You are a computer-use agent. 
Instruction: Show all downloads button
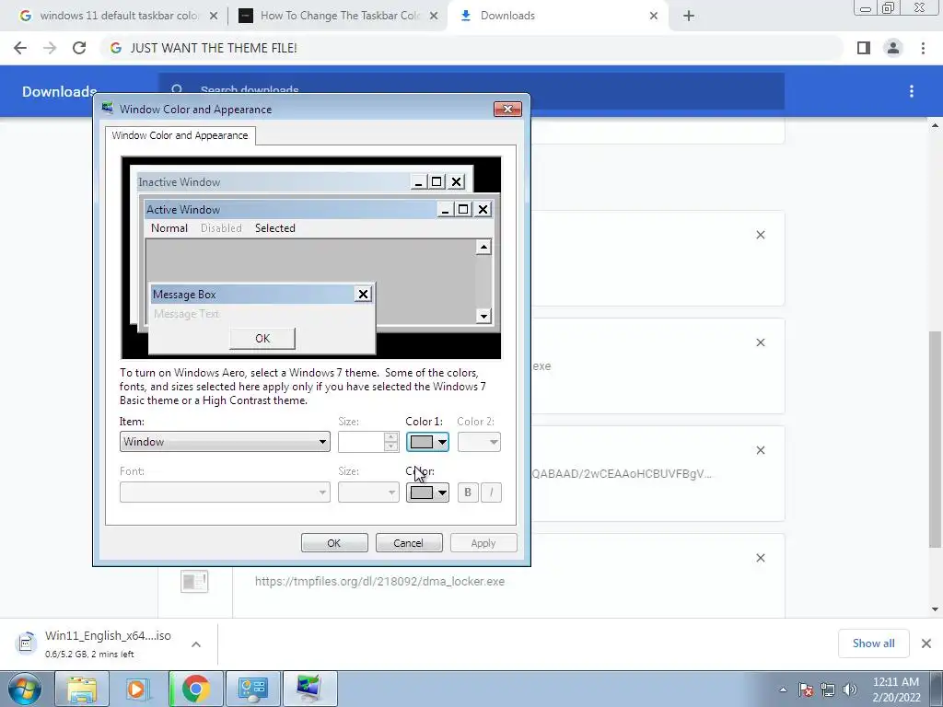[873, 643]
